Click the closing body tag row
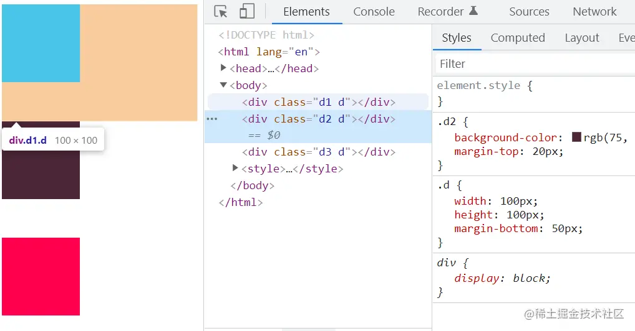635x331 pixels. tap(252, 185)
